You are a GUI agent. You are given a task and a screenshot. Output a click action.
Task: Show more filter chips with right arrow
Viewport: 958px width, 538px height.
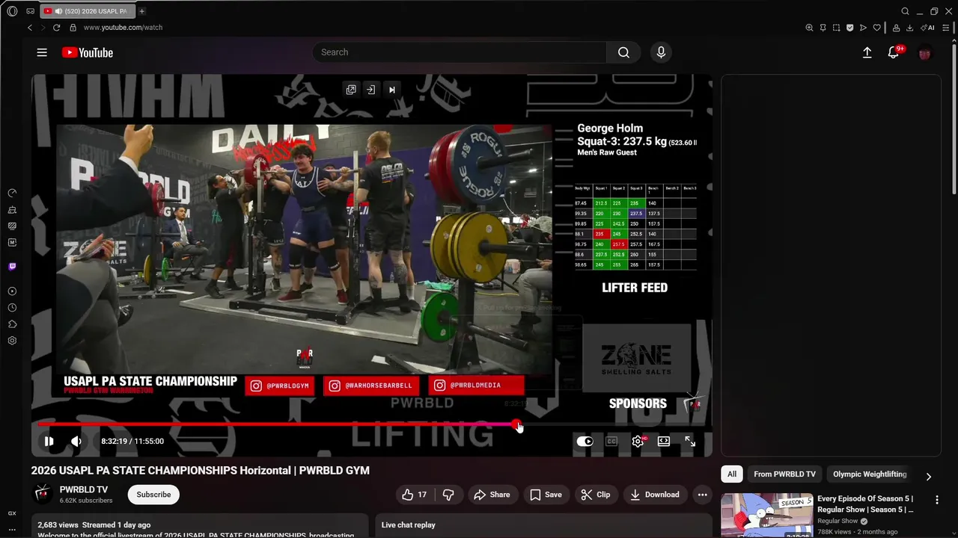tap(928, 476)
